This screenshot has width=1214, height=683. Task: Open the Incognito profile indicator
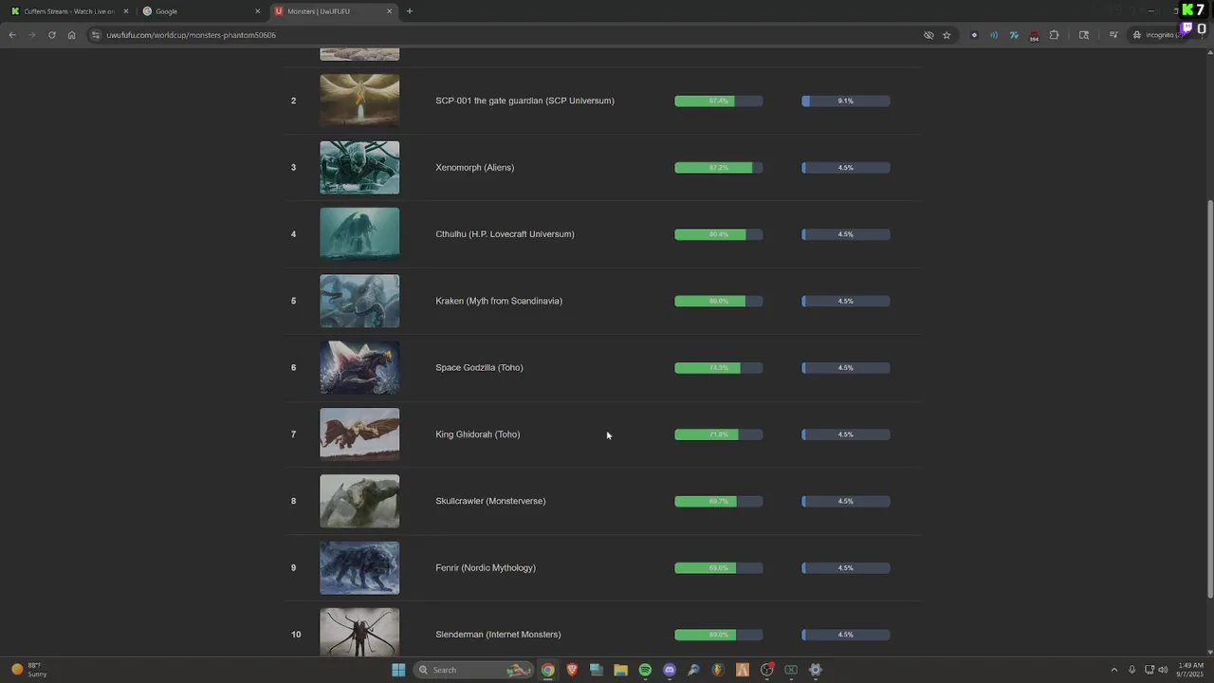(1158, 35)
